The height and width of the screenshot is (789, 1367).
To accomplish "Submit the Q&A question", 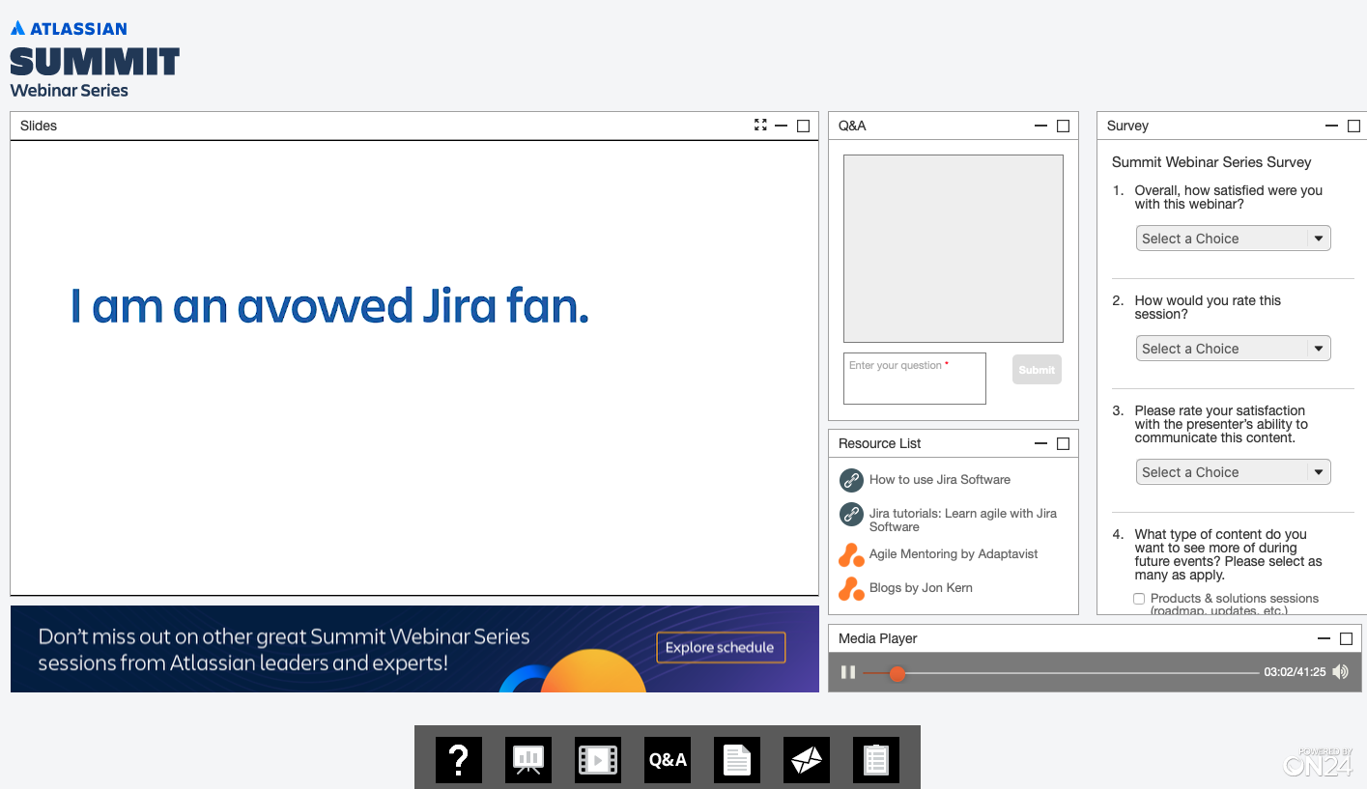I will (1037, 370).
